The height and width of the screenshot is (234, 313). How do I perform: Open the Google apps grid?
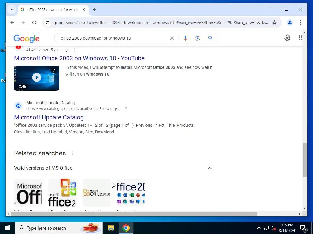pos(300,38)
